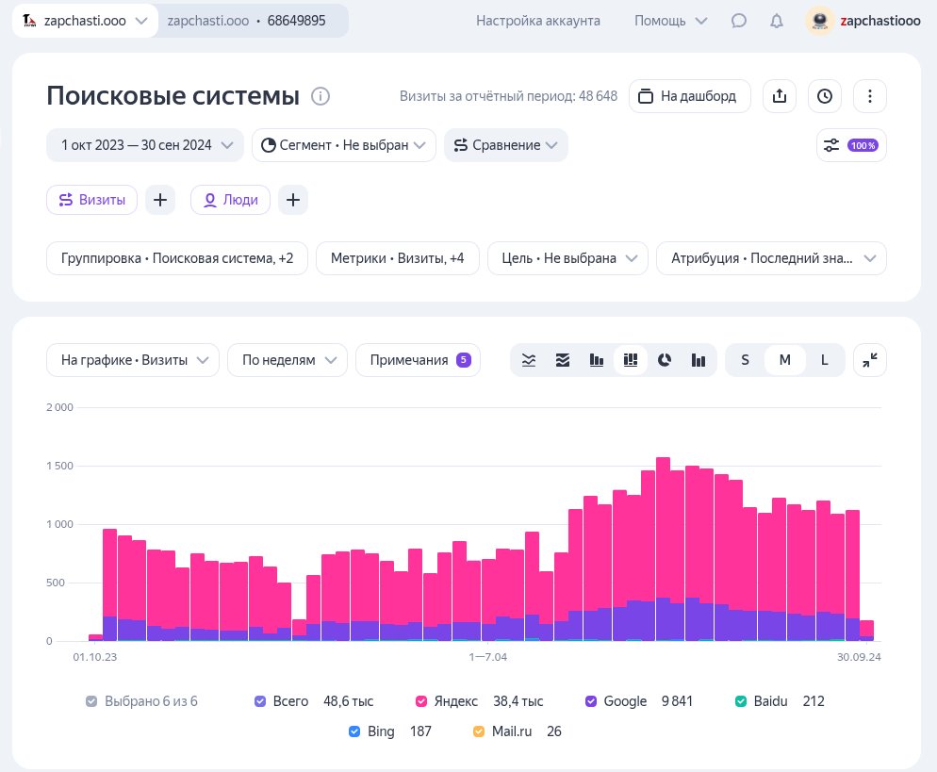
Task: Collapse the chart with shrink icon
Action: click(x=869, y=360)
